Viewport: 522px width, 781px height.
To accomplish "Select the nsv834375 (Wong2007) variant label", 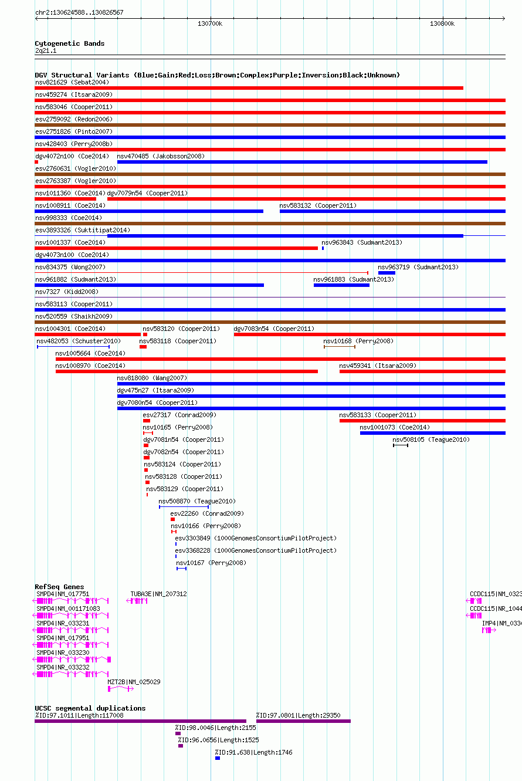I will pyautogui.click(x=70, y=267).
